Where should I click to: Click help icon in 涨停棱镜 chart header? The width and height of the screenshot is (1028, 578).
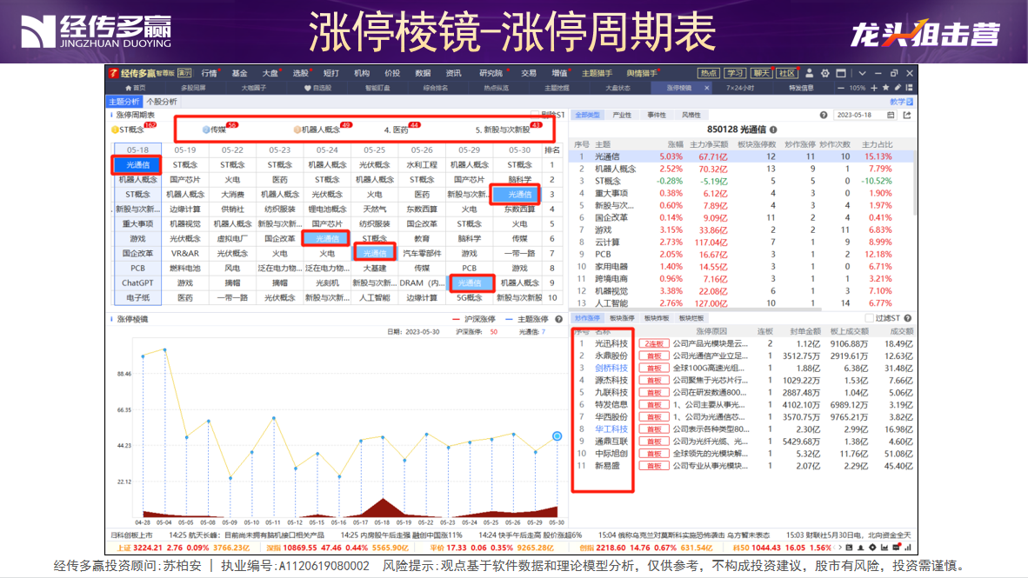click(x=558, y=319)
